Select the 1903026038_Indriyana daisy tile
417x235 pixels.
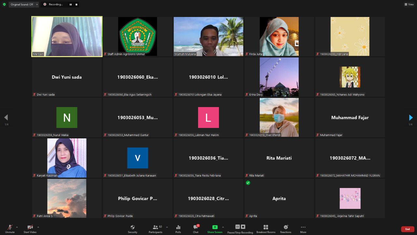pos(350,37)
